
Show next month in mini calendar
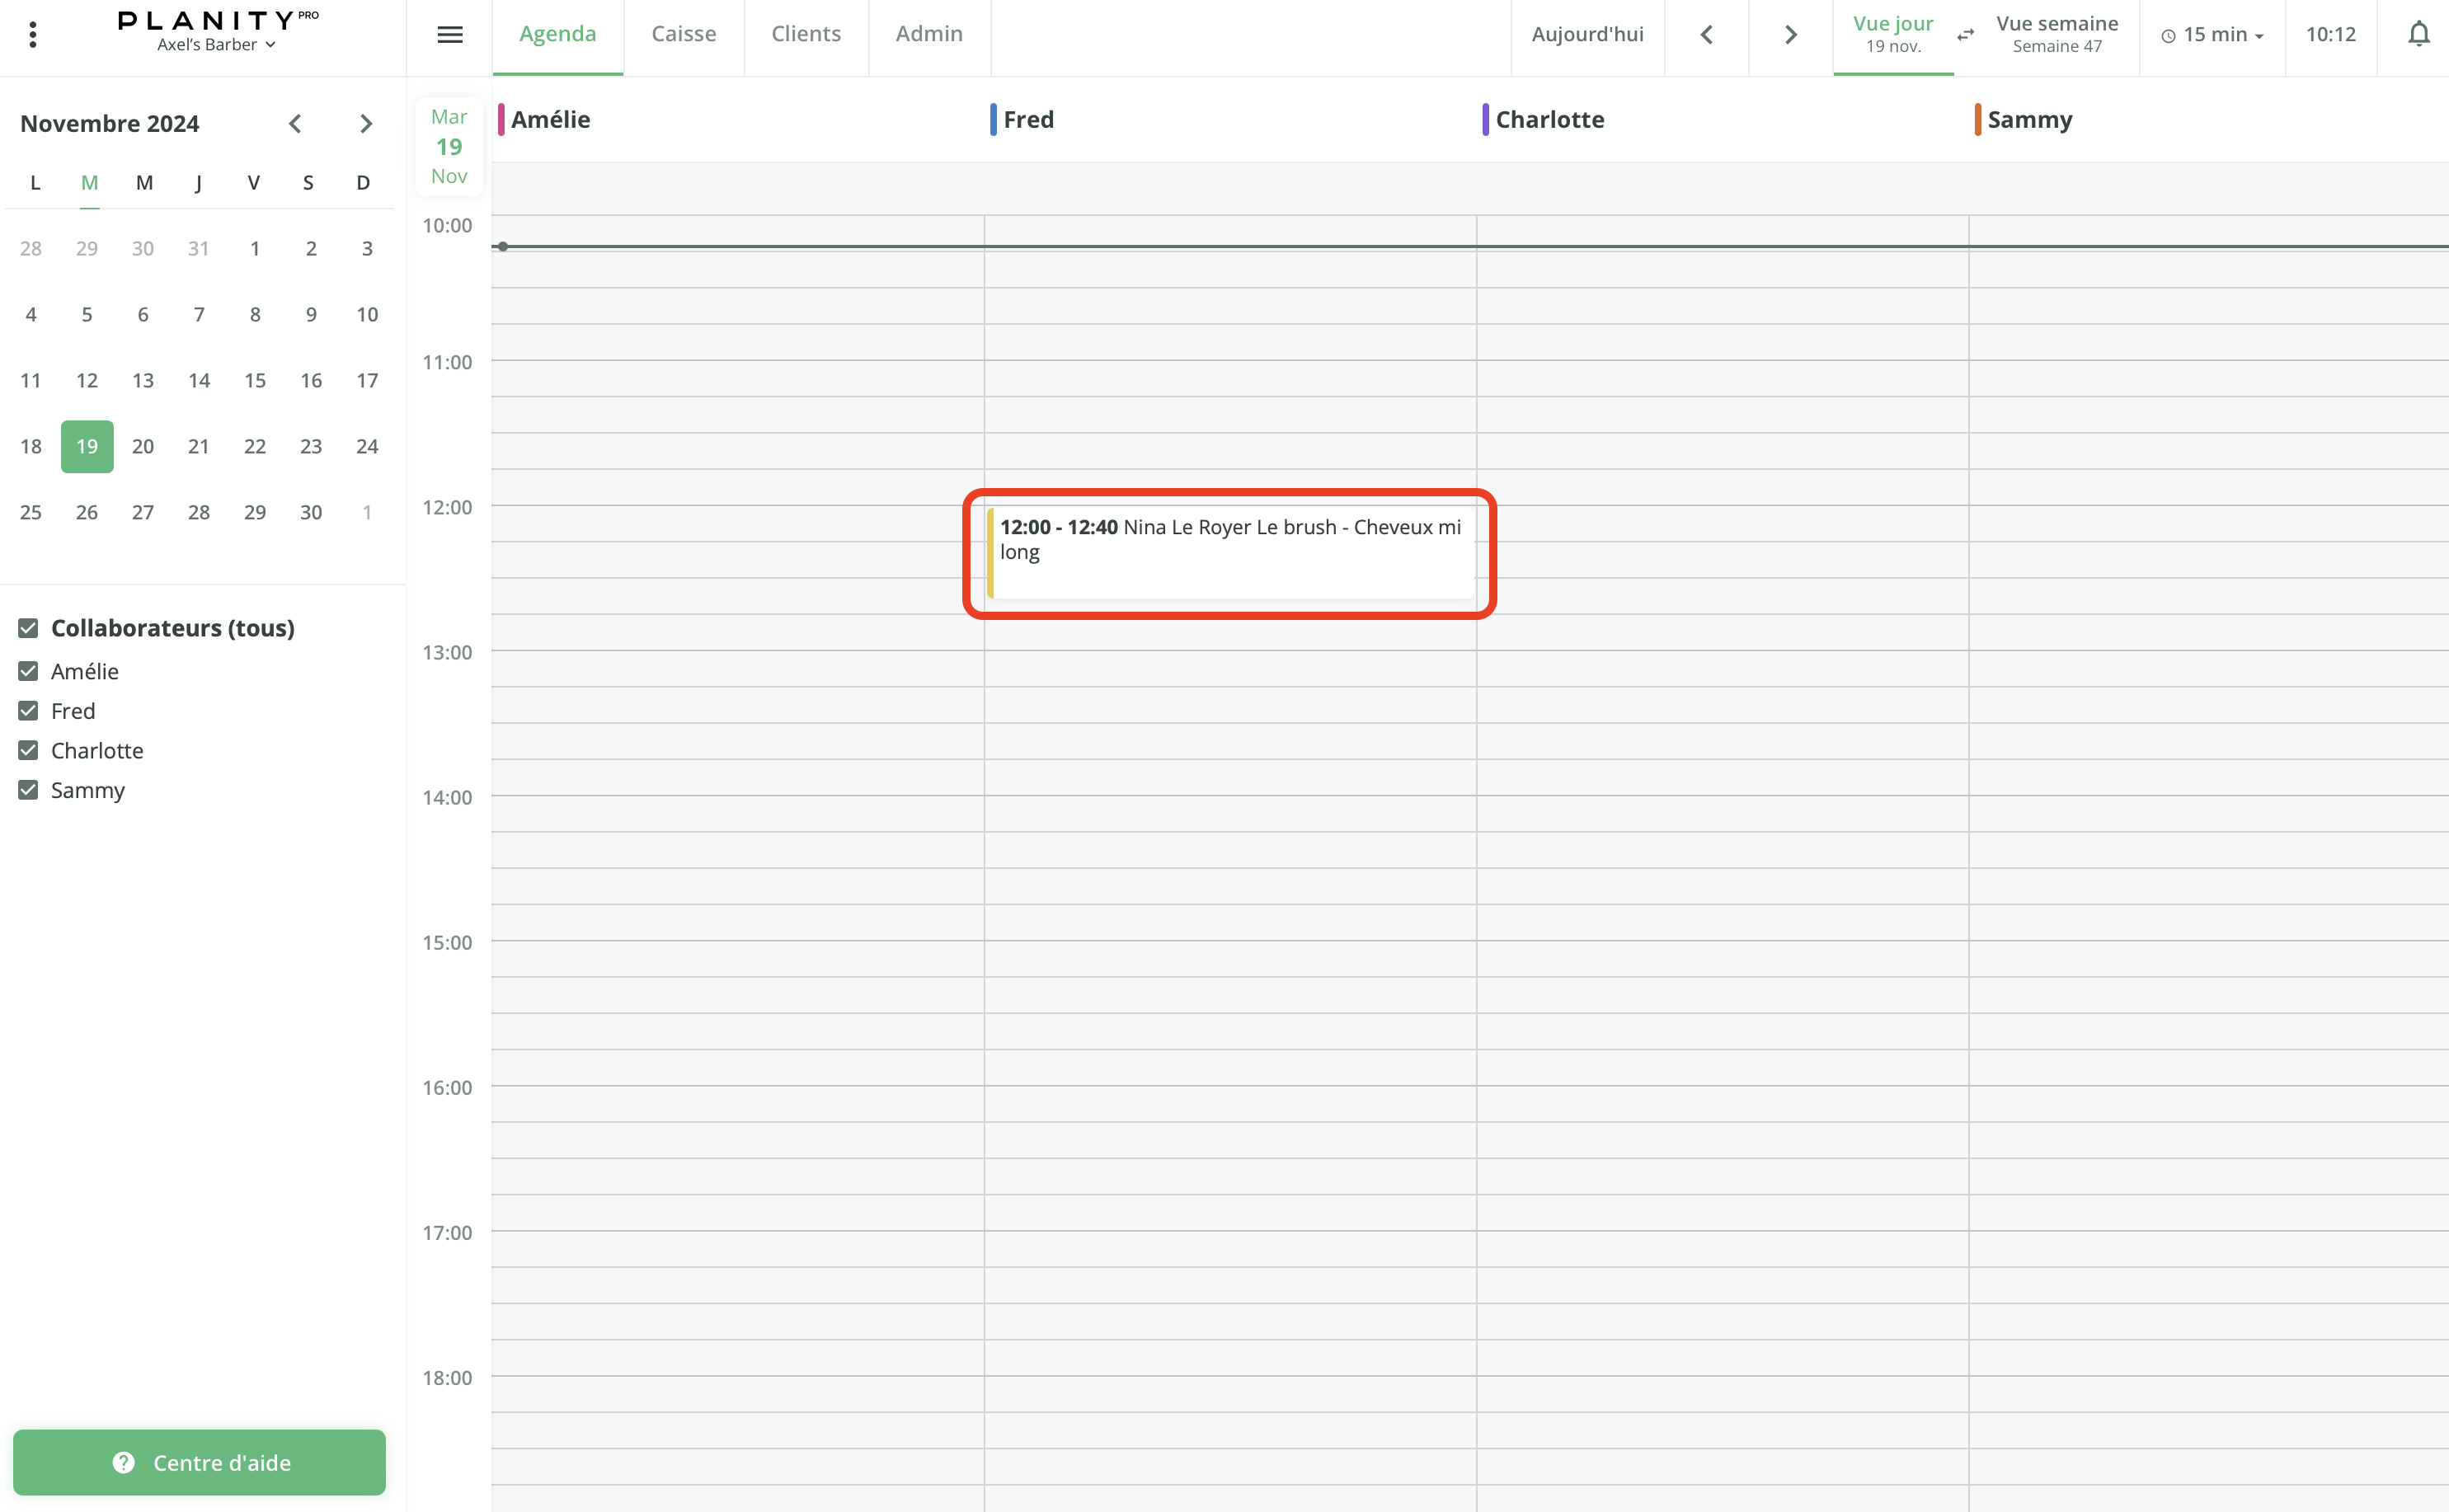[366, 124]
